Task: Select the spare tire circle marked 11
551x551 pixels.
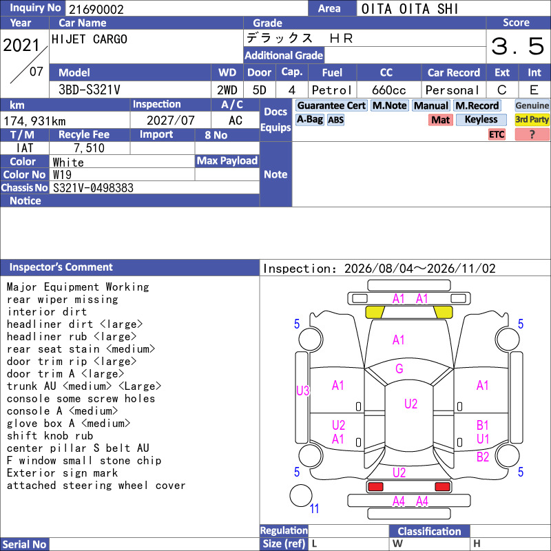Action: pos(301,495)
